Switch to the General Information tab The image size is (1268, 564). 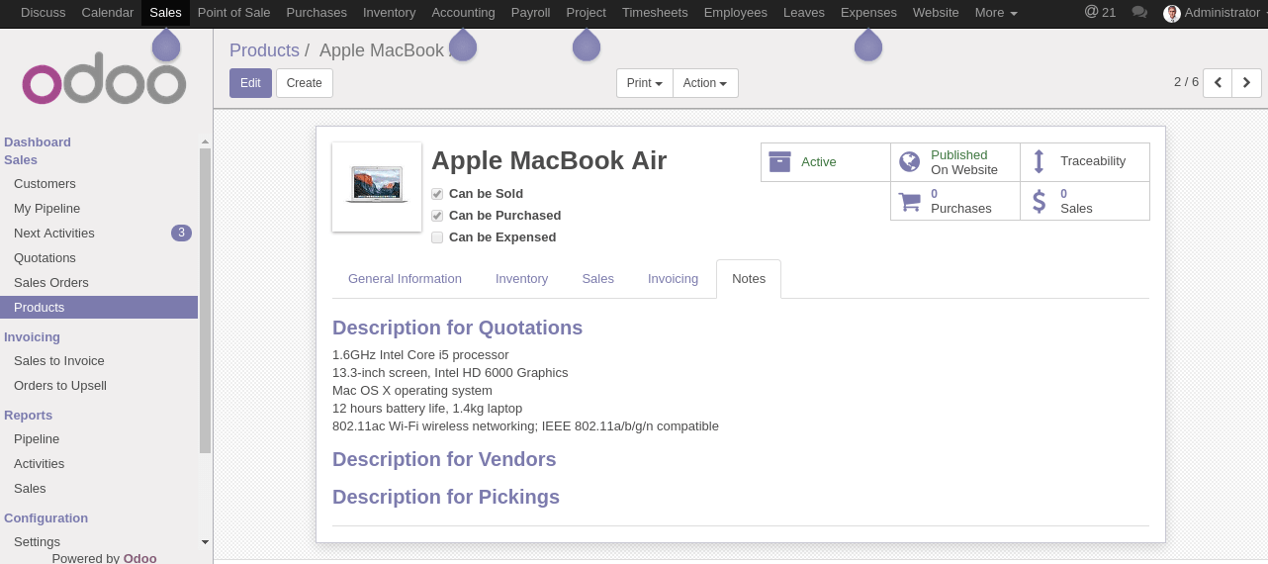coord(405,279)
